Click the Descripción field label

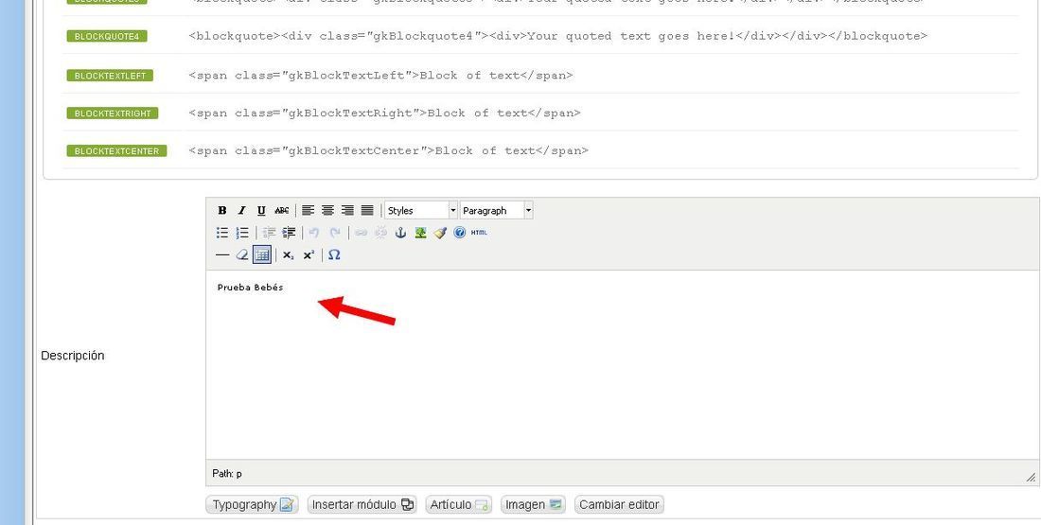[72, 356]
